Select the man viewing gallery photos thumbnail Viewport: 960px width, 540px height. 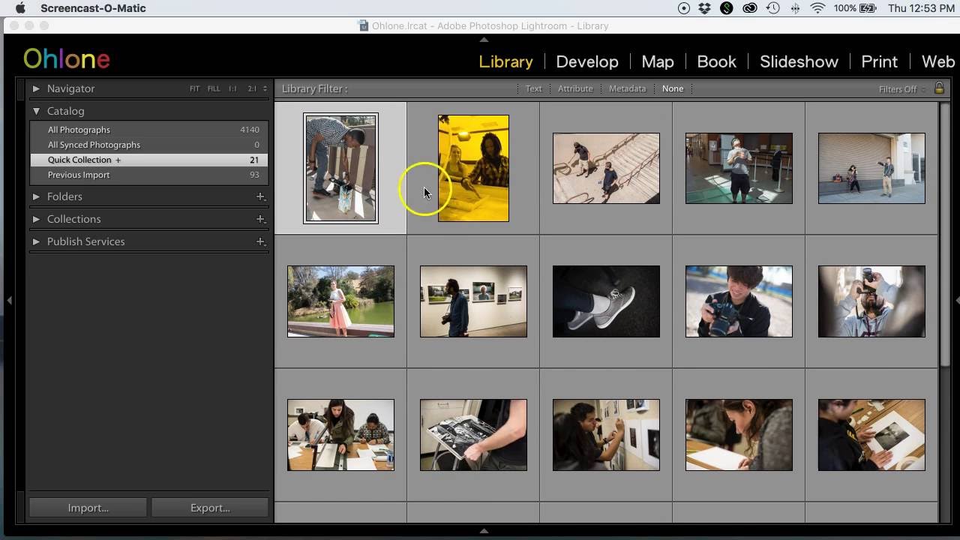point(473,301)
